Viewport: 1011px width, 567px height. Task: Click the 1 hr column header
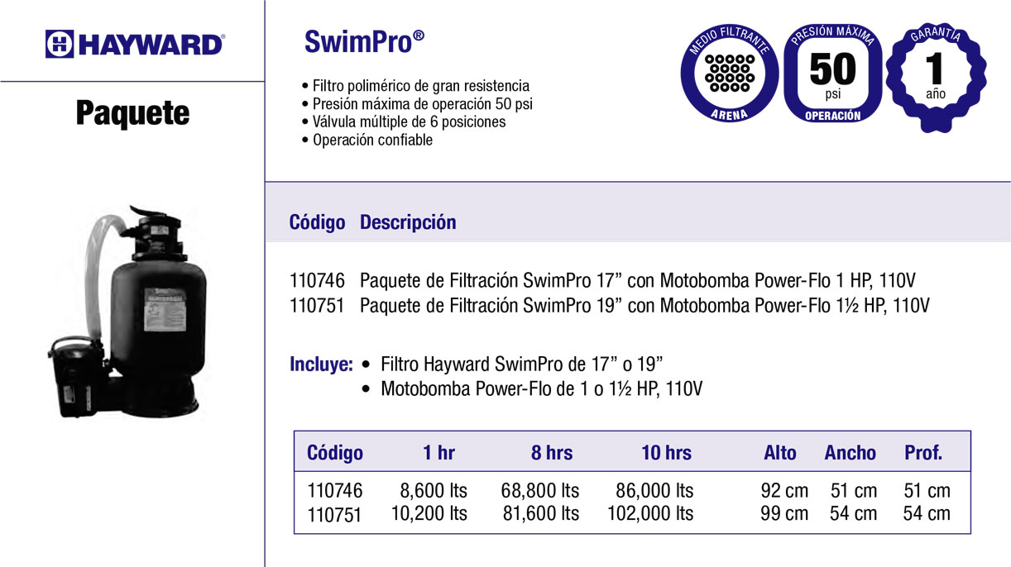point(438,453)
